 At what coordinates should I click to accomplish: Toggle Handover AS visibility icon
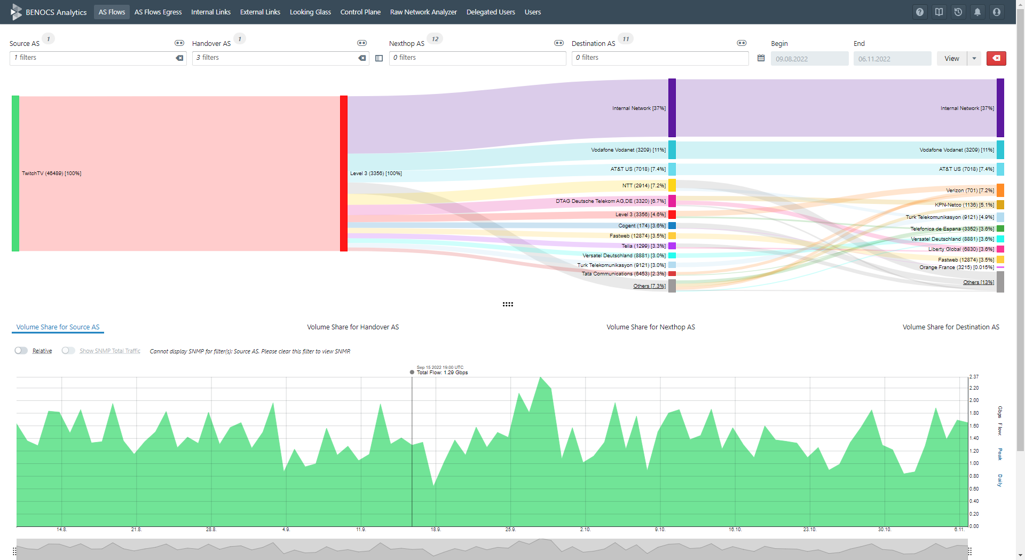[x=362, y=43]
